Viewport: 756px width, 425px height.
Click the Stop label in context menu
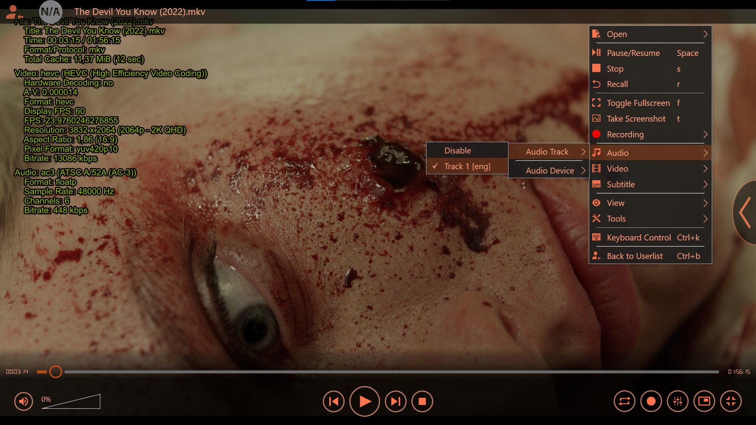615,68
